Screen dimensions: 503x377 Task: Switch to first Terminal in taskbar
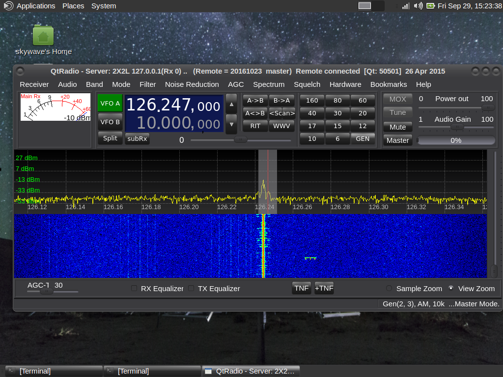pos(54,371)
